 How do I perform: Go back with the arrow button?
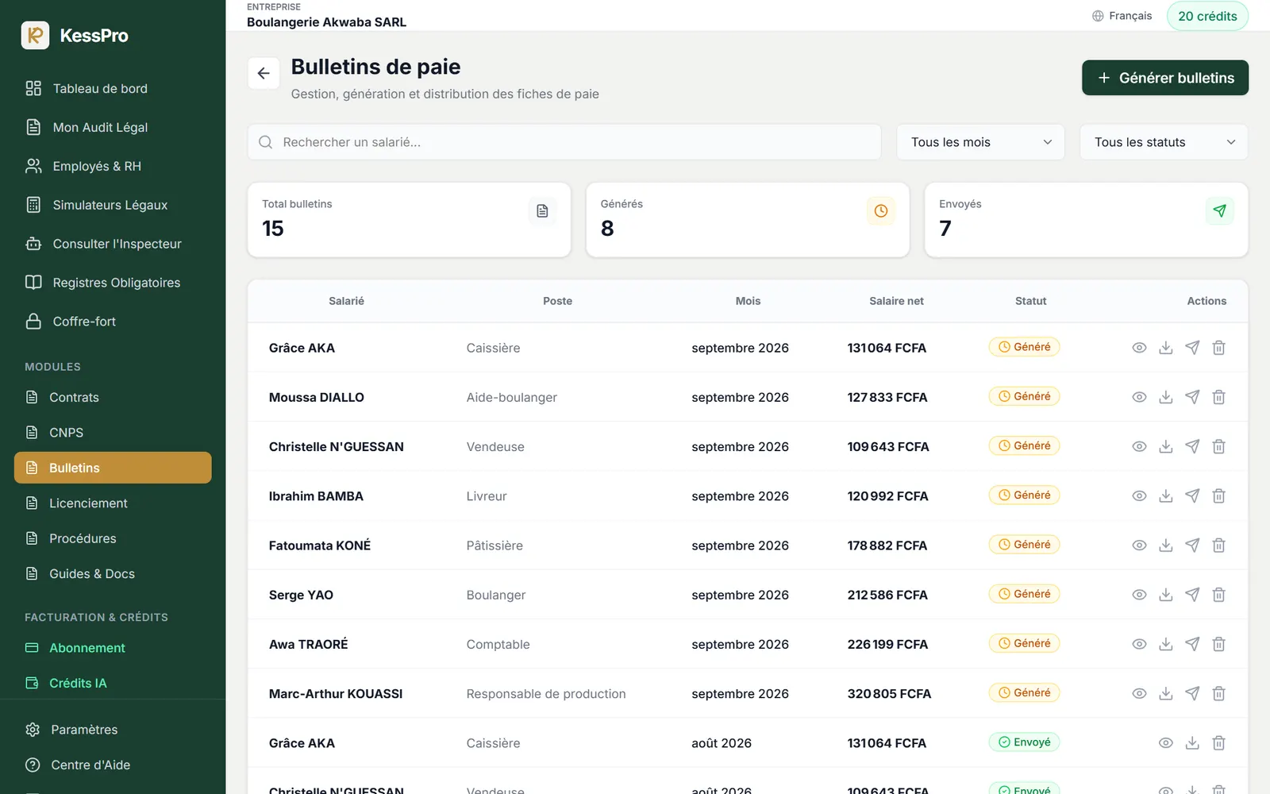pyautogui.click(x=264, y=73)
